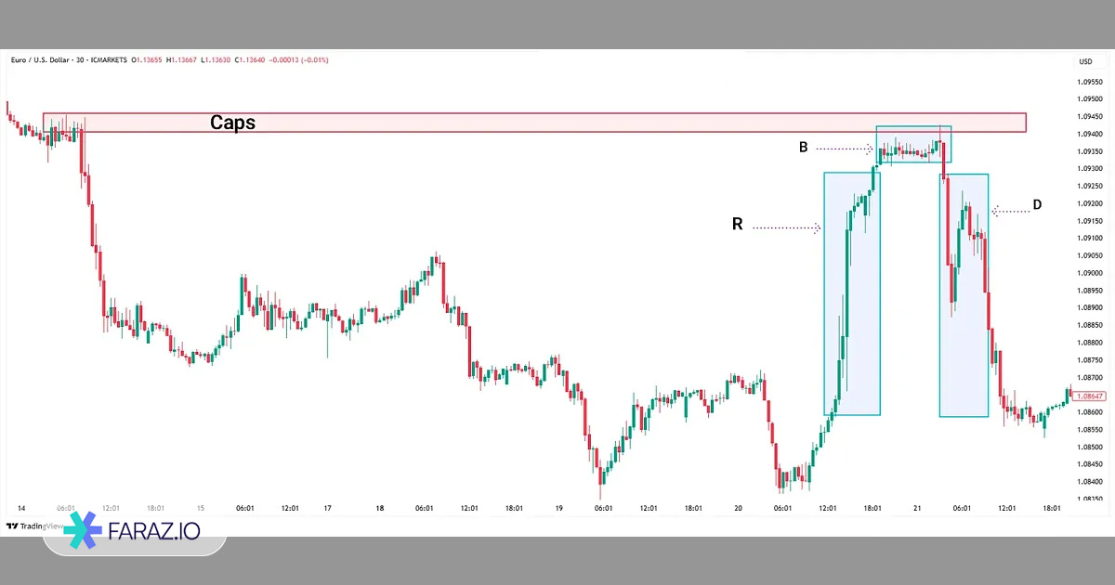Click date label 21 on the time axis
The width and height of the screenshot is (1115, 585).
[x=917, y=508]
